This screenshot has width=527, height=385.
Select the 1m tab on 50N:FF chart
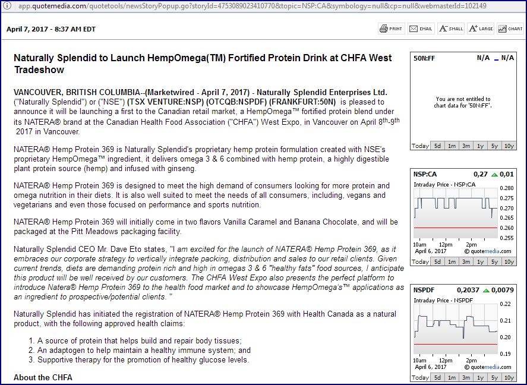click(452, 146)
